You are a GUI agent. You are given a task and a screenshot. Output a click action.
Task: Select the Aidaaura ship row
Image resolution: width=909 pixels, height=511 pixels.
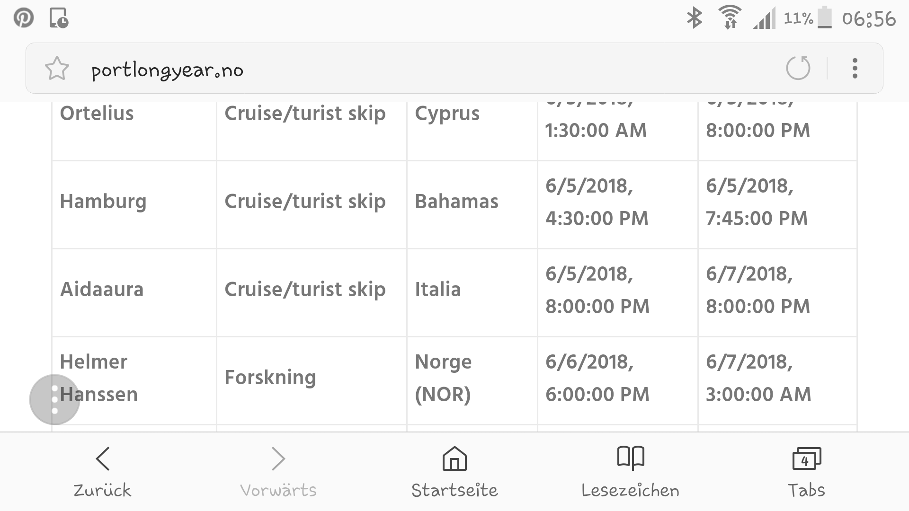[x=102, y=290]
